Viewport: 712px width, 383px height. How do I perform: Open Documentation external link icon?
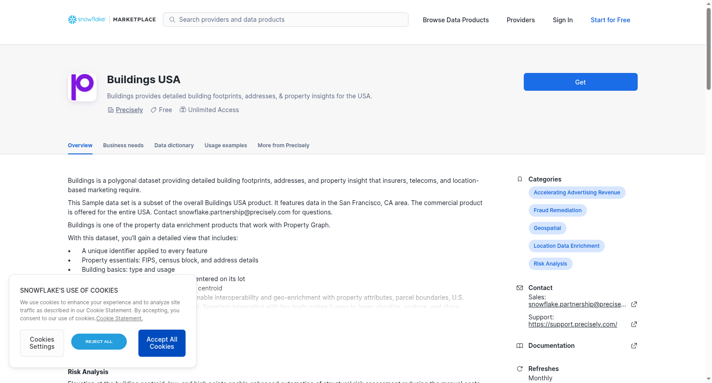634,346
